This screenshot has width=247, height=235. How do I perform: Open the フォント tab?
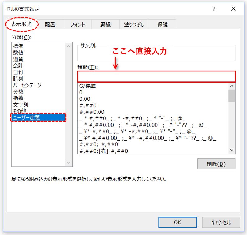pyautogui.click(x=78, y=25)
